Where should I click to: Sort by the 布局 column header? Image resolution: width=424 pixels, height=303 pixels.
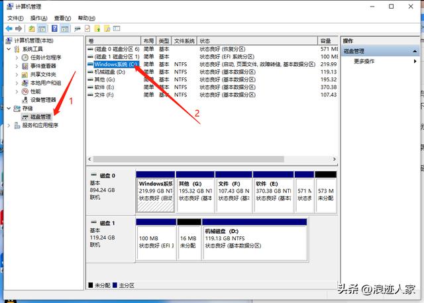148,41
